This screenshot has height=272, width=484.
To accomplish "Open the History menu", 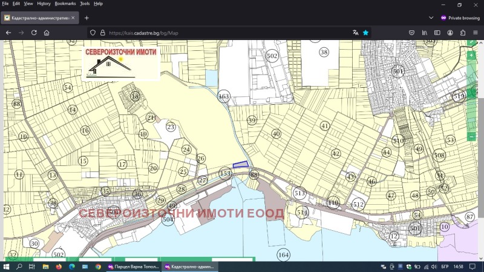I will click(x=44, y=4).
